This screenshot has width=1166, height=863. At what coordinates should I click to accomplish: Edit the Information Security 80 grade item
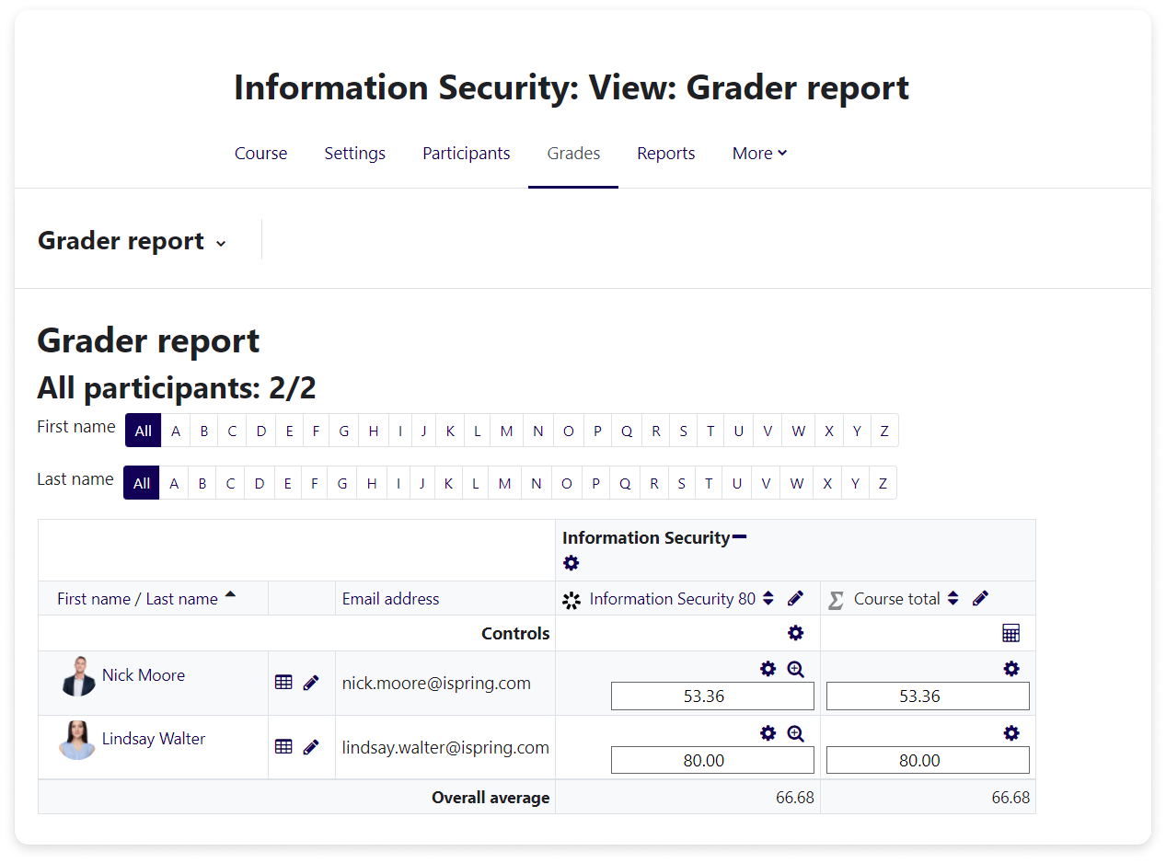tap(796, 599)
